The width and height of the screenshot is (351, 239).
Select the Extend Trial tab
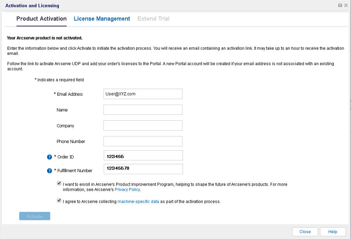(x=153, y=19)
